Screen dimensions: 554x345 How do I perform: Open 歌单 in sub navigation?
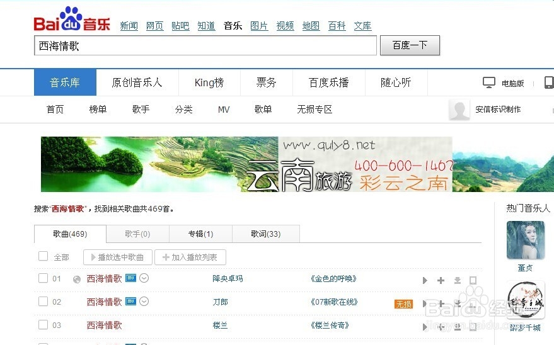(263, 110)
